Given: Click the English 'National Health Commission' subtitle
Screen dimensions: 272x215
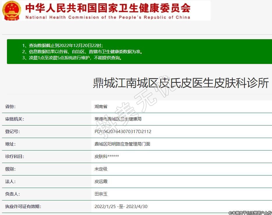Looking at the screenshot, I should 108,17.
